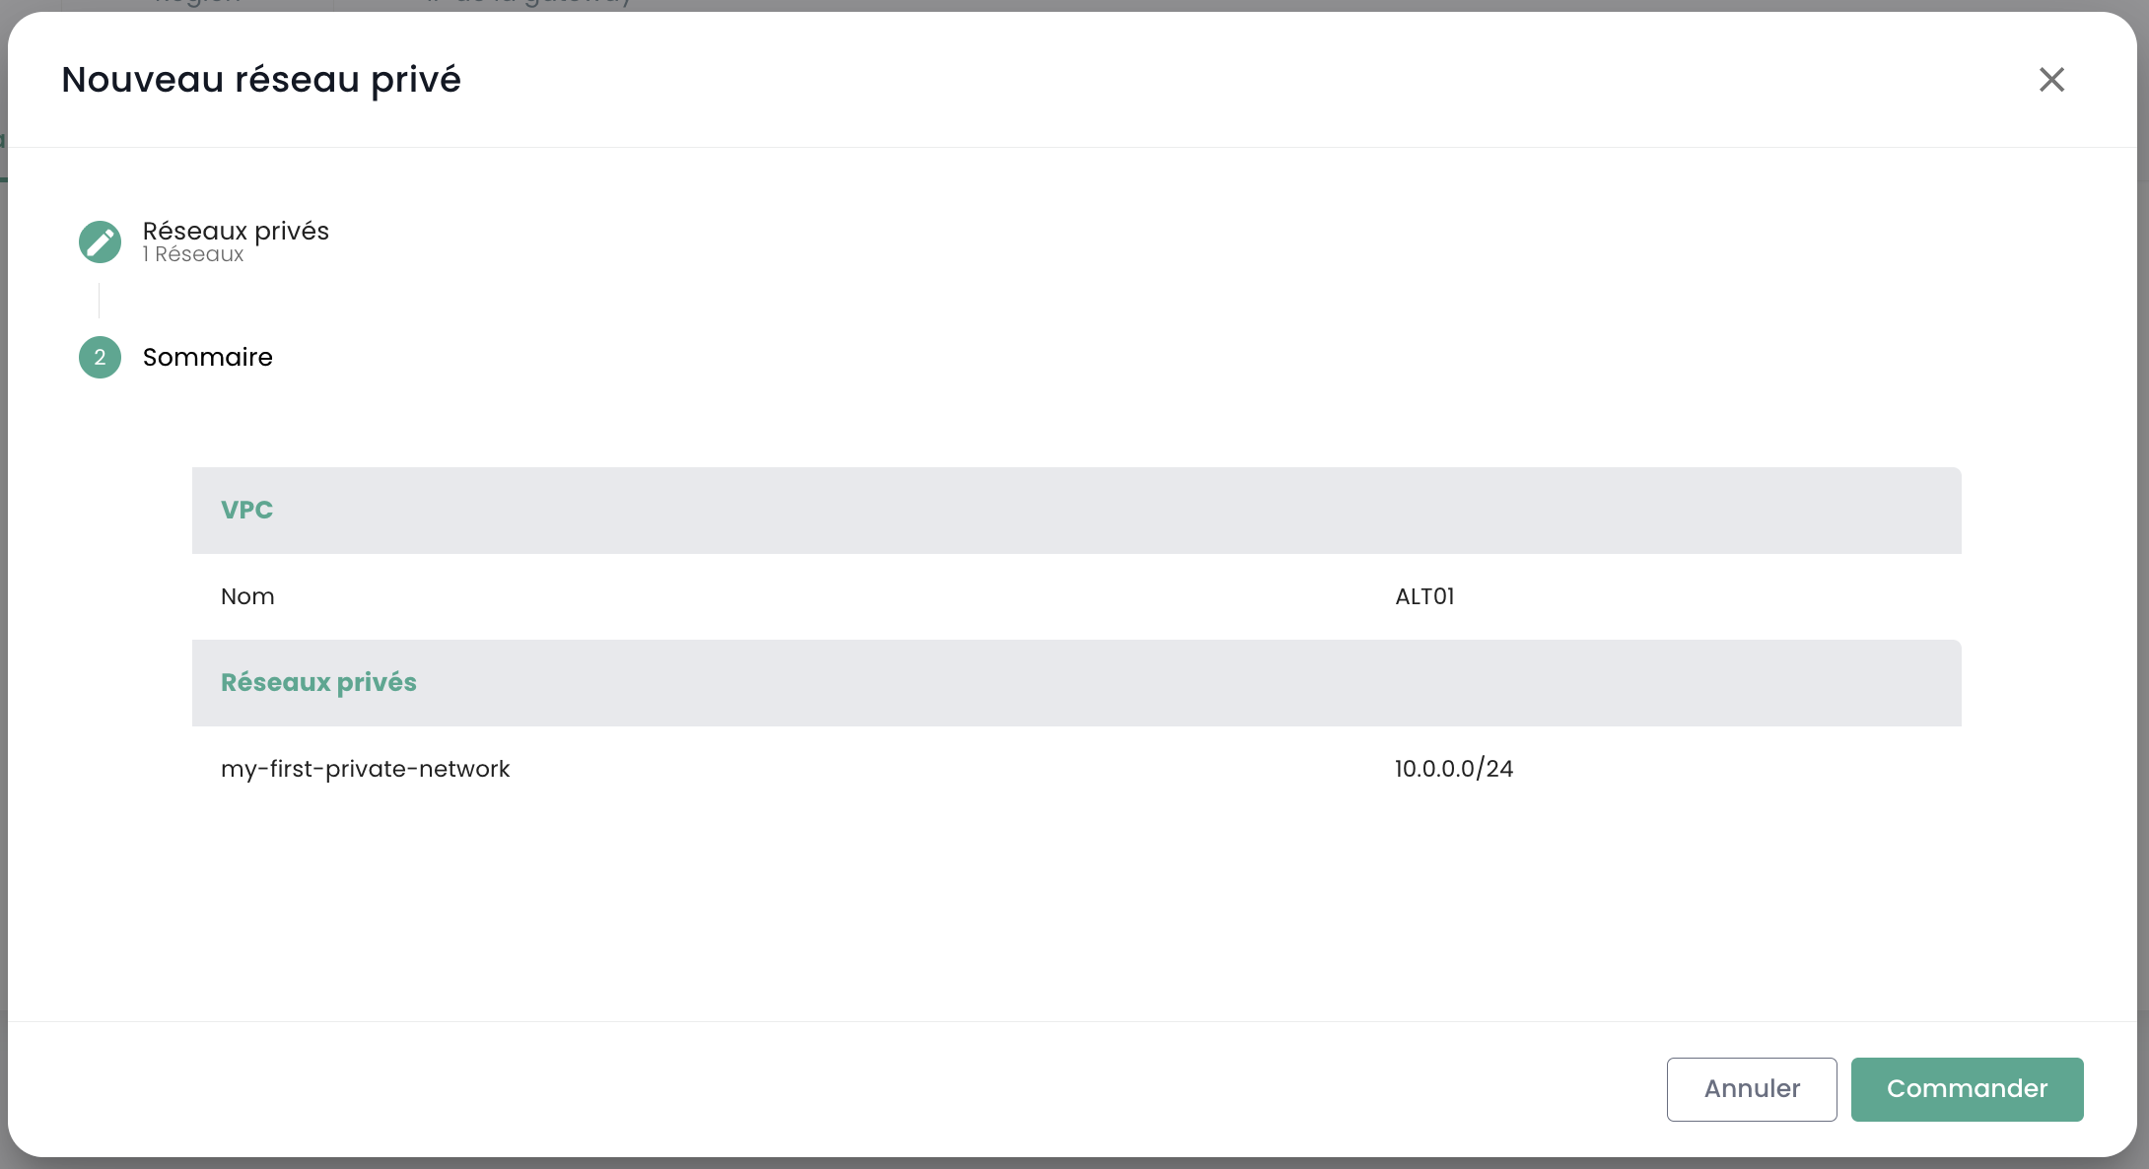Click the VPC section header
2149x1169 pixels.
(247, 510)
